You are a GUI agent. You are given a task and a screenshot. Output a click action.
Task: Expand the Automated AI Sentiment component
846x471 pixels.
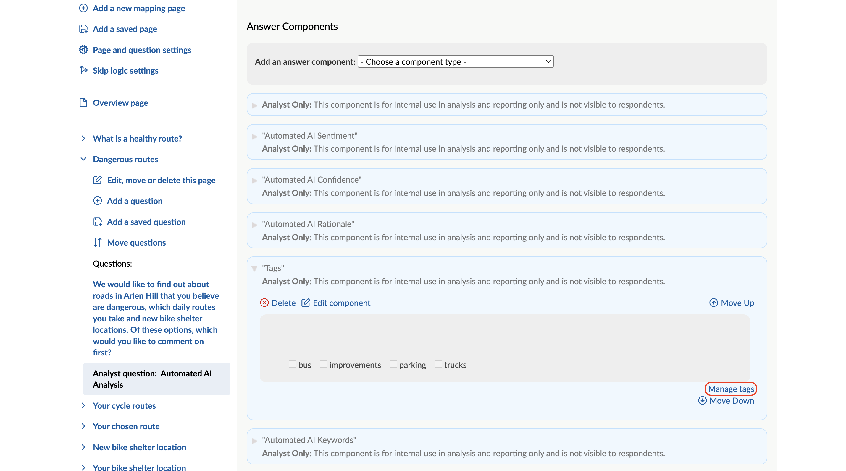(254, 137)
